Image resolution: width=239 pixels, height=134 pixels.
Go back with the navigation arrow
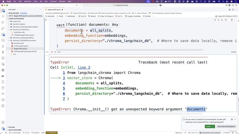click(x=77, y=5)
